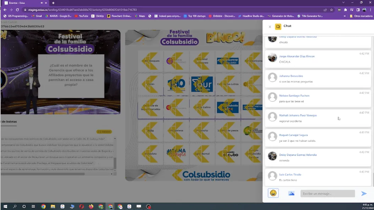Open the 'Otros marcadores' bookmarks folder

361,16
